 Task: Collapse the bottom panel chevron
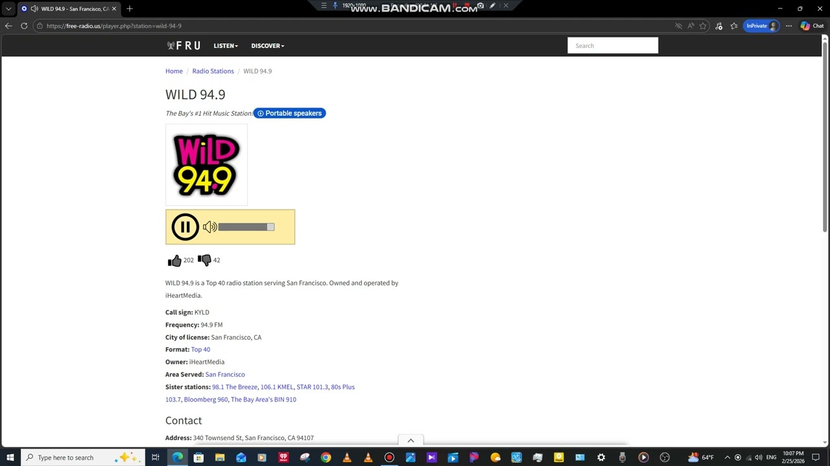click(410, 441)
